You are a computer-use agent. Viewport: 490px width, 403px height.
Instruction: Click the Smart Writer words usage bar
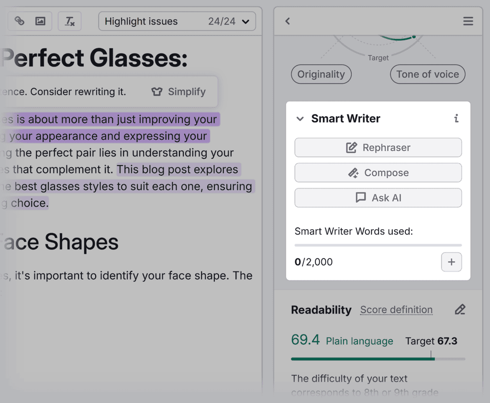[378, 245]
